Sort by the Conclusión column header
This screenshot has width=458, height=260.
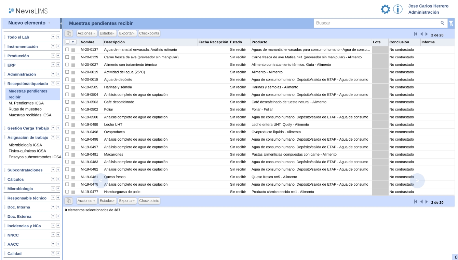click(x=399, y=42)
